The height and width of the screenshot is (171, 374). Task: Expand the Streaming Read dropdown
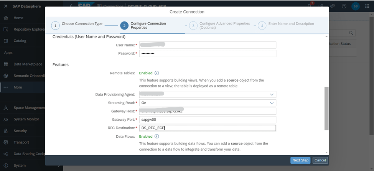coord(272,103)
